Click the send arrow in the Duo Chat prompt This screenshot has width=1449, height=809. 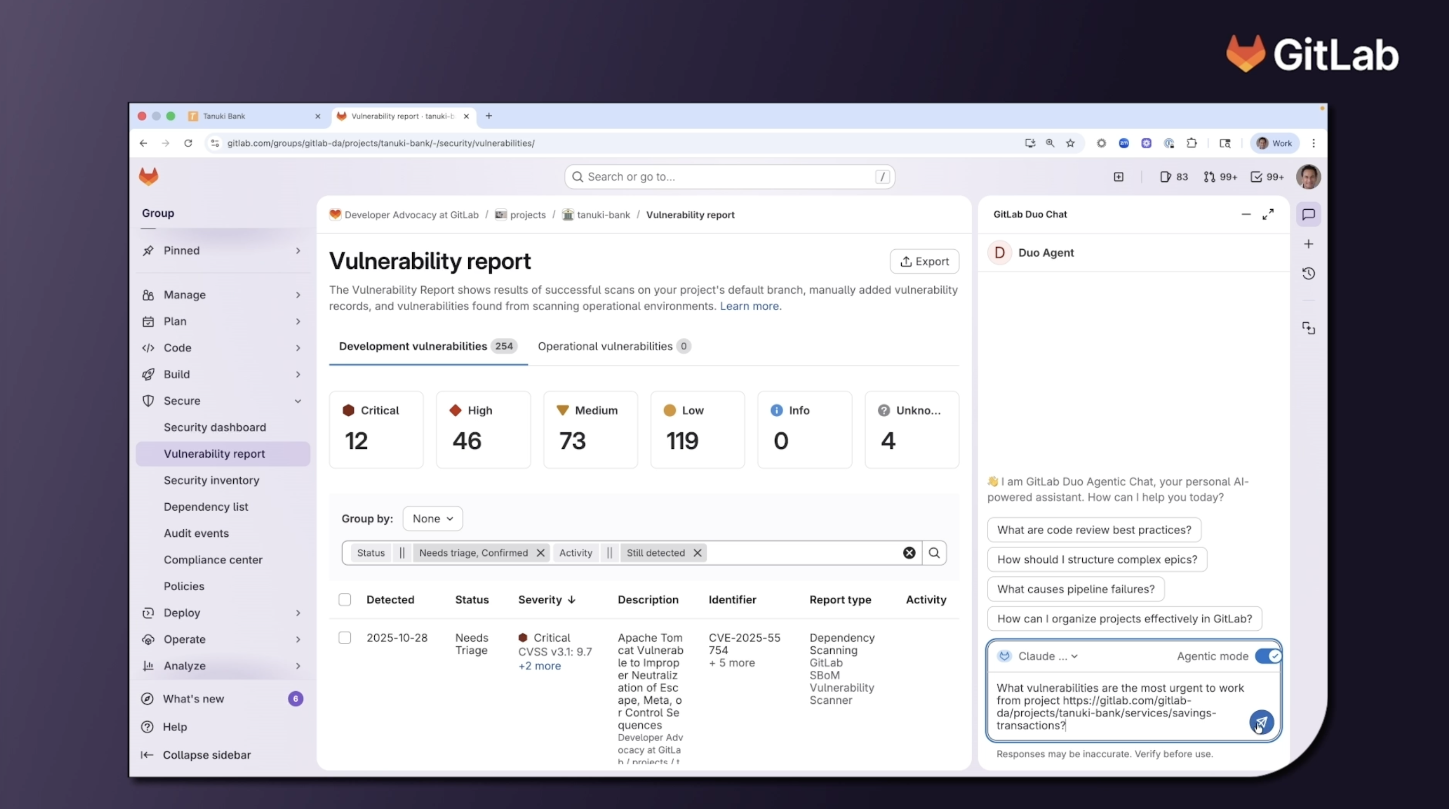1261,723
